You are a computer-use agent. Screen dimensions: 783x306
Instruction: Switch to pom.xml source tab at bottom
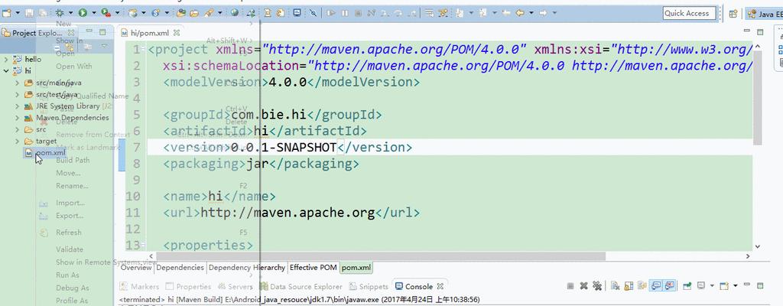[356, 268]
